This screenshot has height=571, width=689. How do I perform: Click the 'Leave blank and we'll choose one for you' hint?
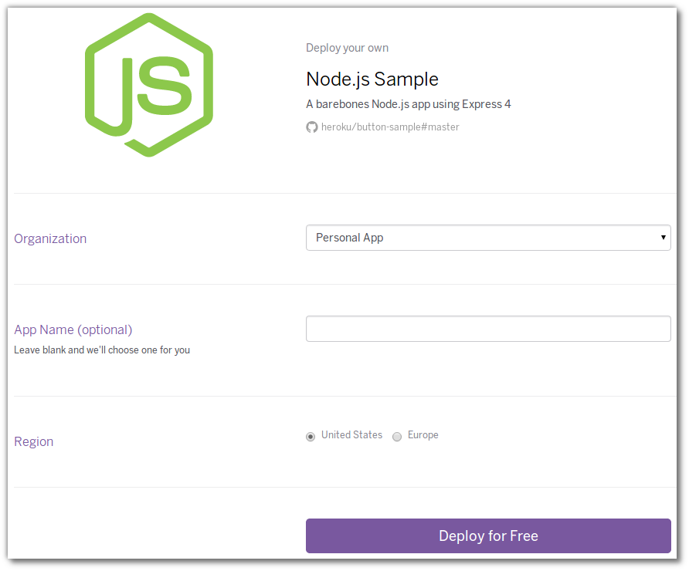(102, 350)
